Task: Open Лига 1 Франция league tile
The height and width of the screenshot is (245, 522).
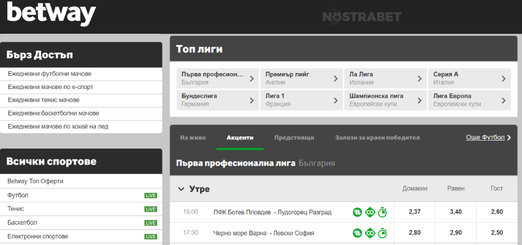Action: click(x=302, y=100)
